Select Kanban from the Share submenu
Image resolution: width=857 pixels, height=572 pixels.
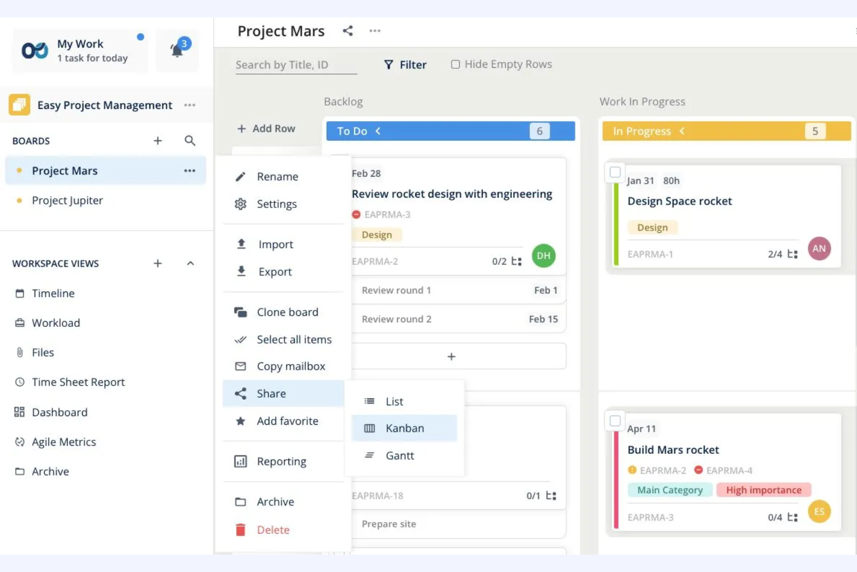405,428
